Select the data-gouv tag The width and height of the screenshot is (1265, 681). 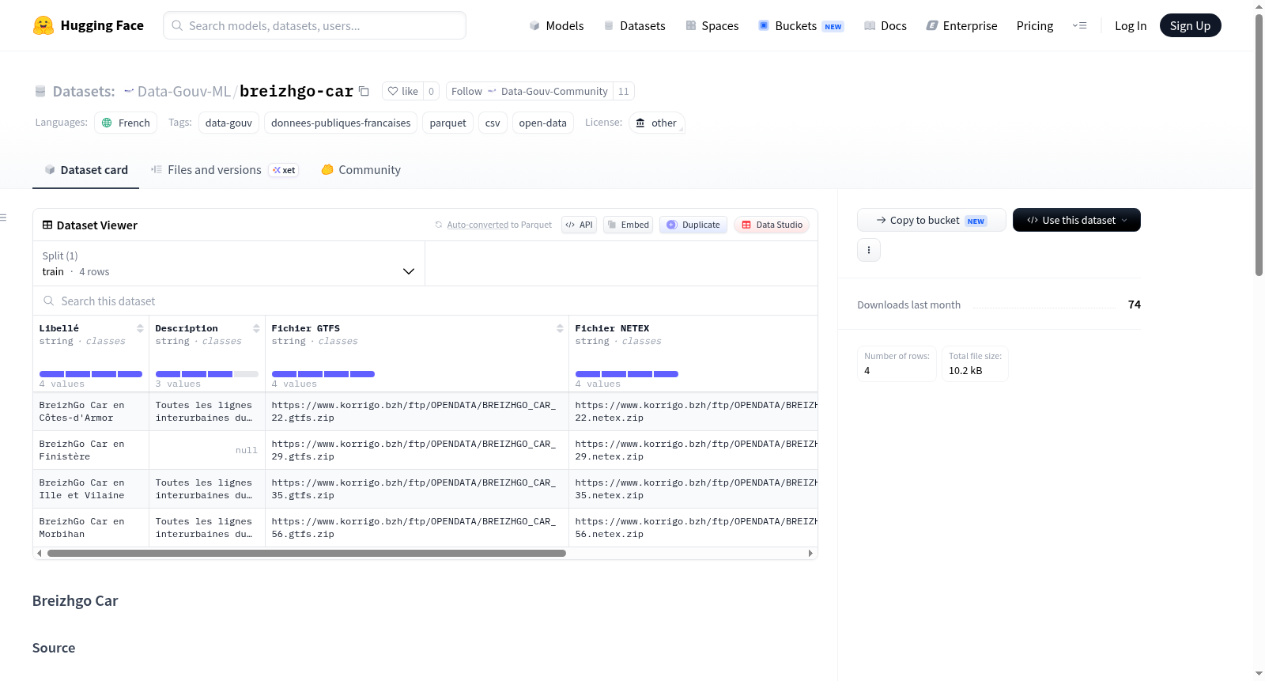pyautogui.click(x=228, y=123)
